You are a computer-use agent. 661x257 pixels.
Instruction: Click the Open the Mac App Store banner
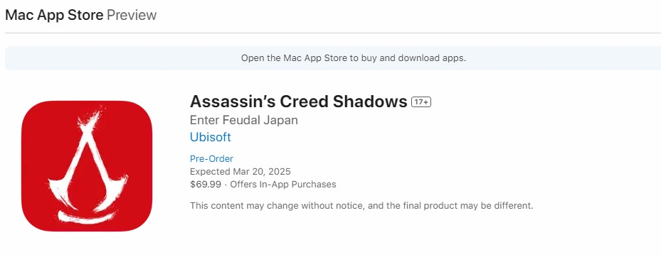(333, 58)
